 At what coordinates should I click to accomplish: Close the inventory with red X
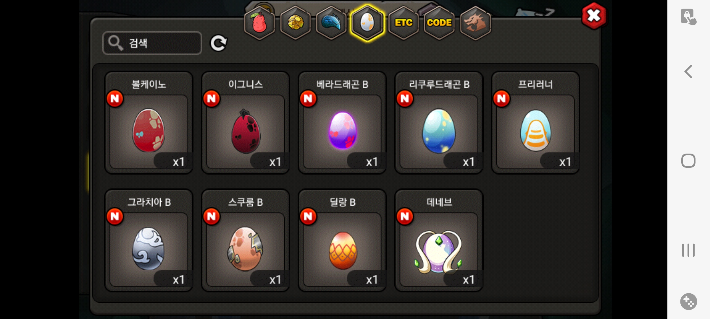click(594, 16)
